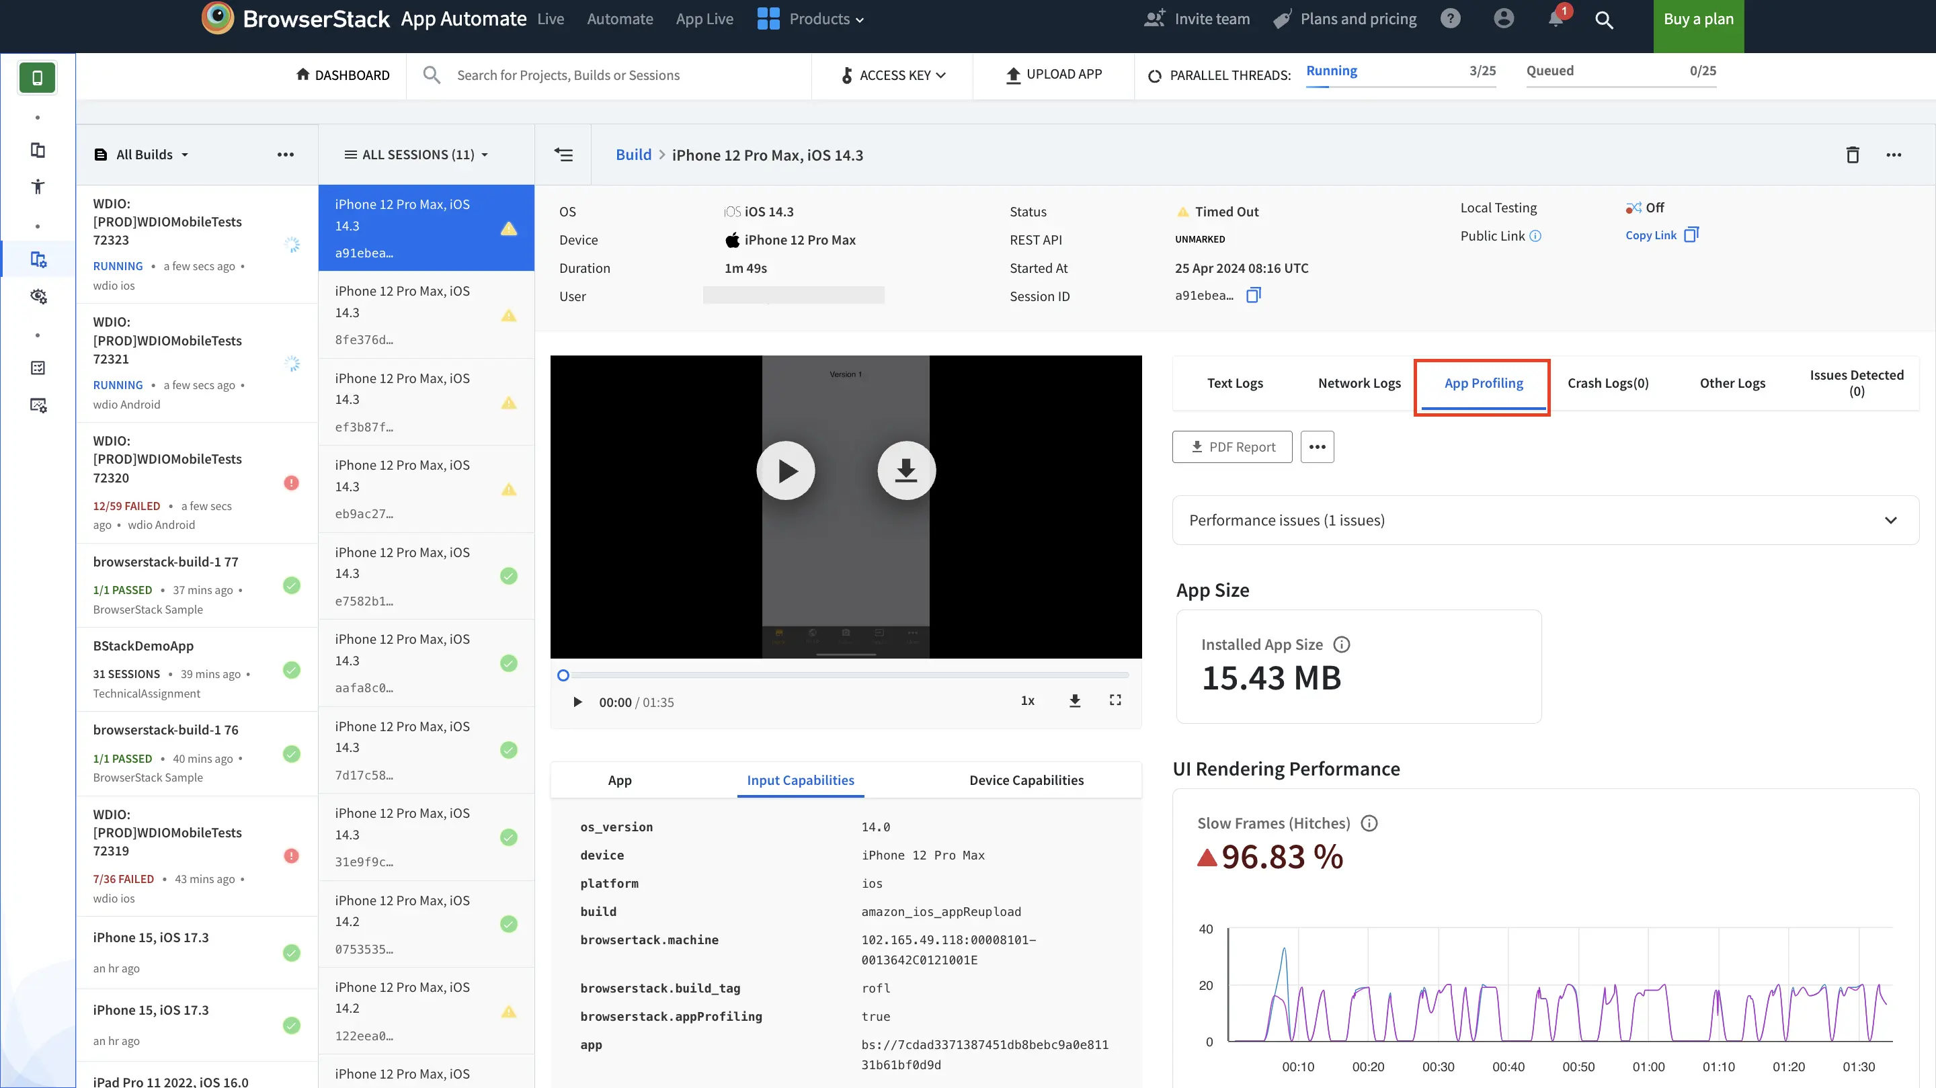Download the PDF Report
1936x1088 pixels.
1233,447
